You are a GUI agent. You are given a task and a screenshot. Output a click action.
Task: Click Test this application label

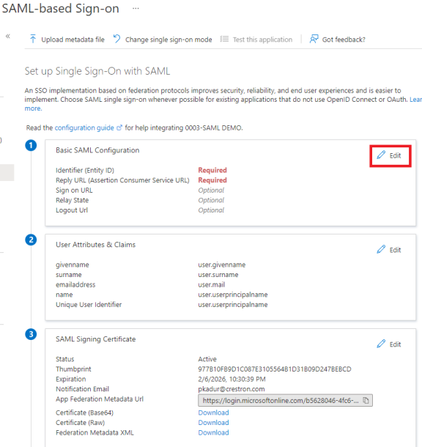pyautogui.click(x=262, y=40)
